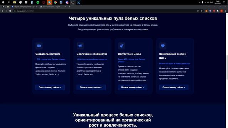
Task: Open the network icon in system tray
Action: click(206, 2)
